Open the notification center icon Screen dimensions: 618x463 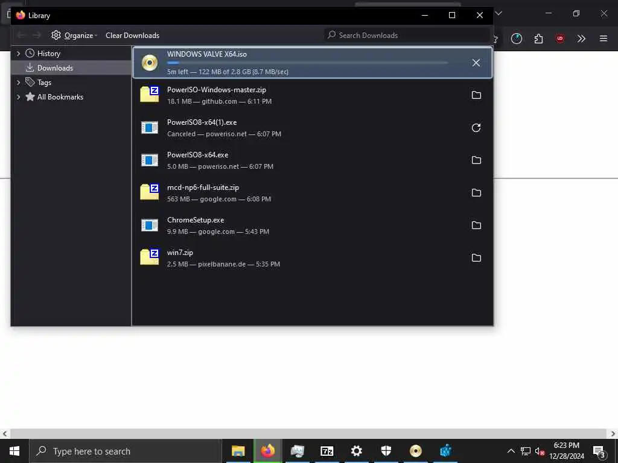pyautogui.click(x=599, y=451)
